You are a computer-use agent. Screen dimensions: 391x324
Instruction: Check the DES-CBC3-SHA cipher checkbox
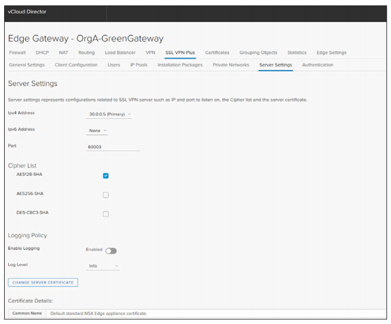pos(105,214)
